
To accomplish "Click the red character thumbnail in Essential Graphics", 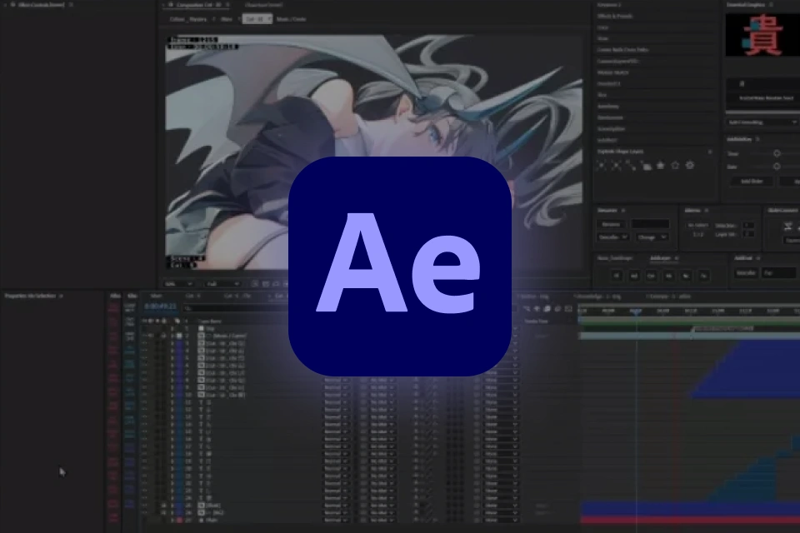I will point(762,35).
